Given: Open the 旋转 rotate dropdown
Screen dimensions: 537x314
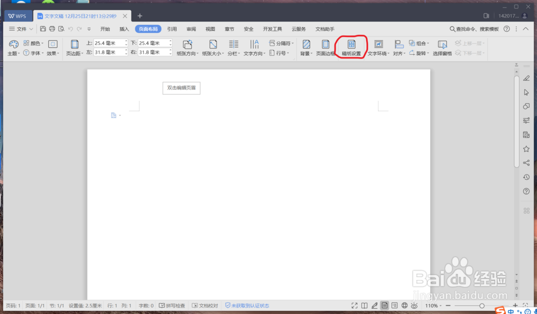Looking at the screenshot, I should click(419, 53).
